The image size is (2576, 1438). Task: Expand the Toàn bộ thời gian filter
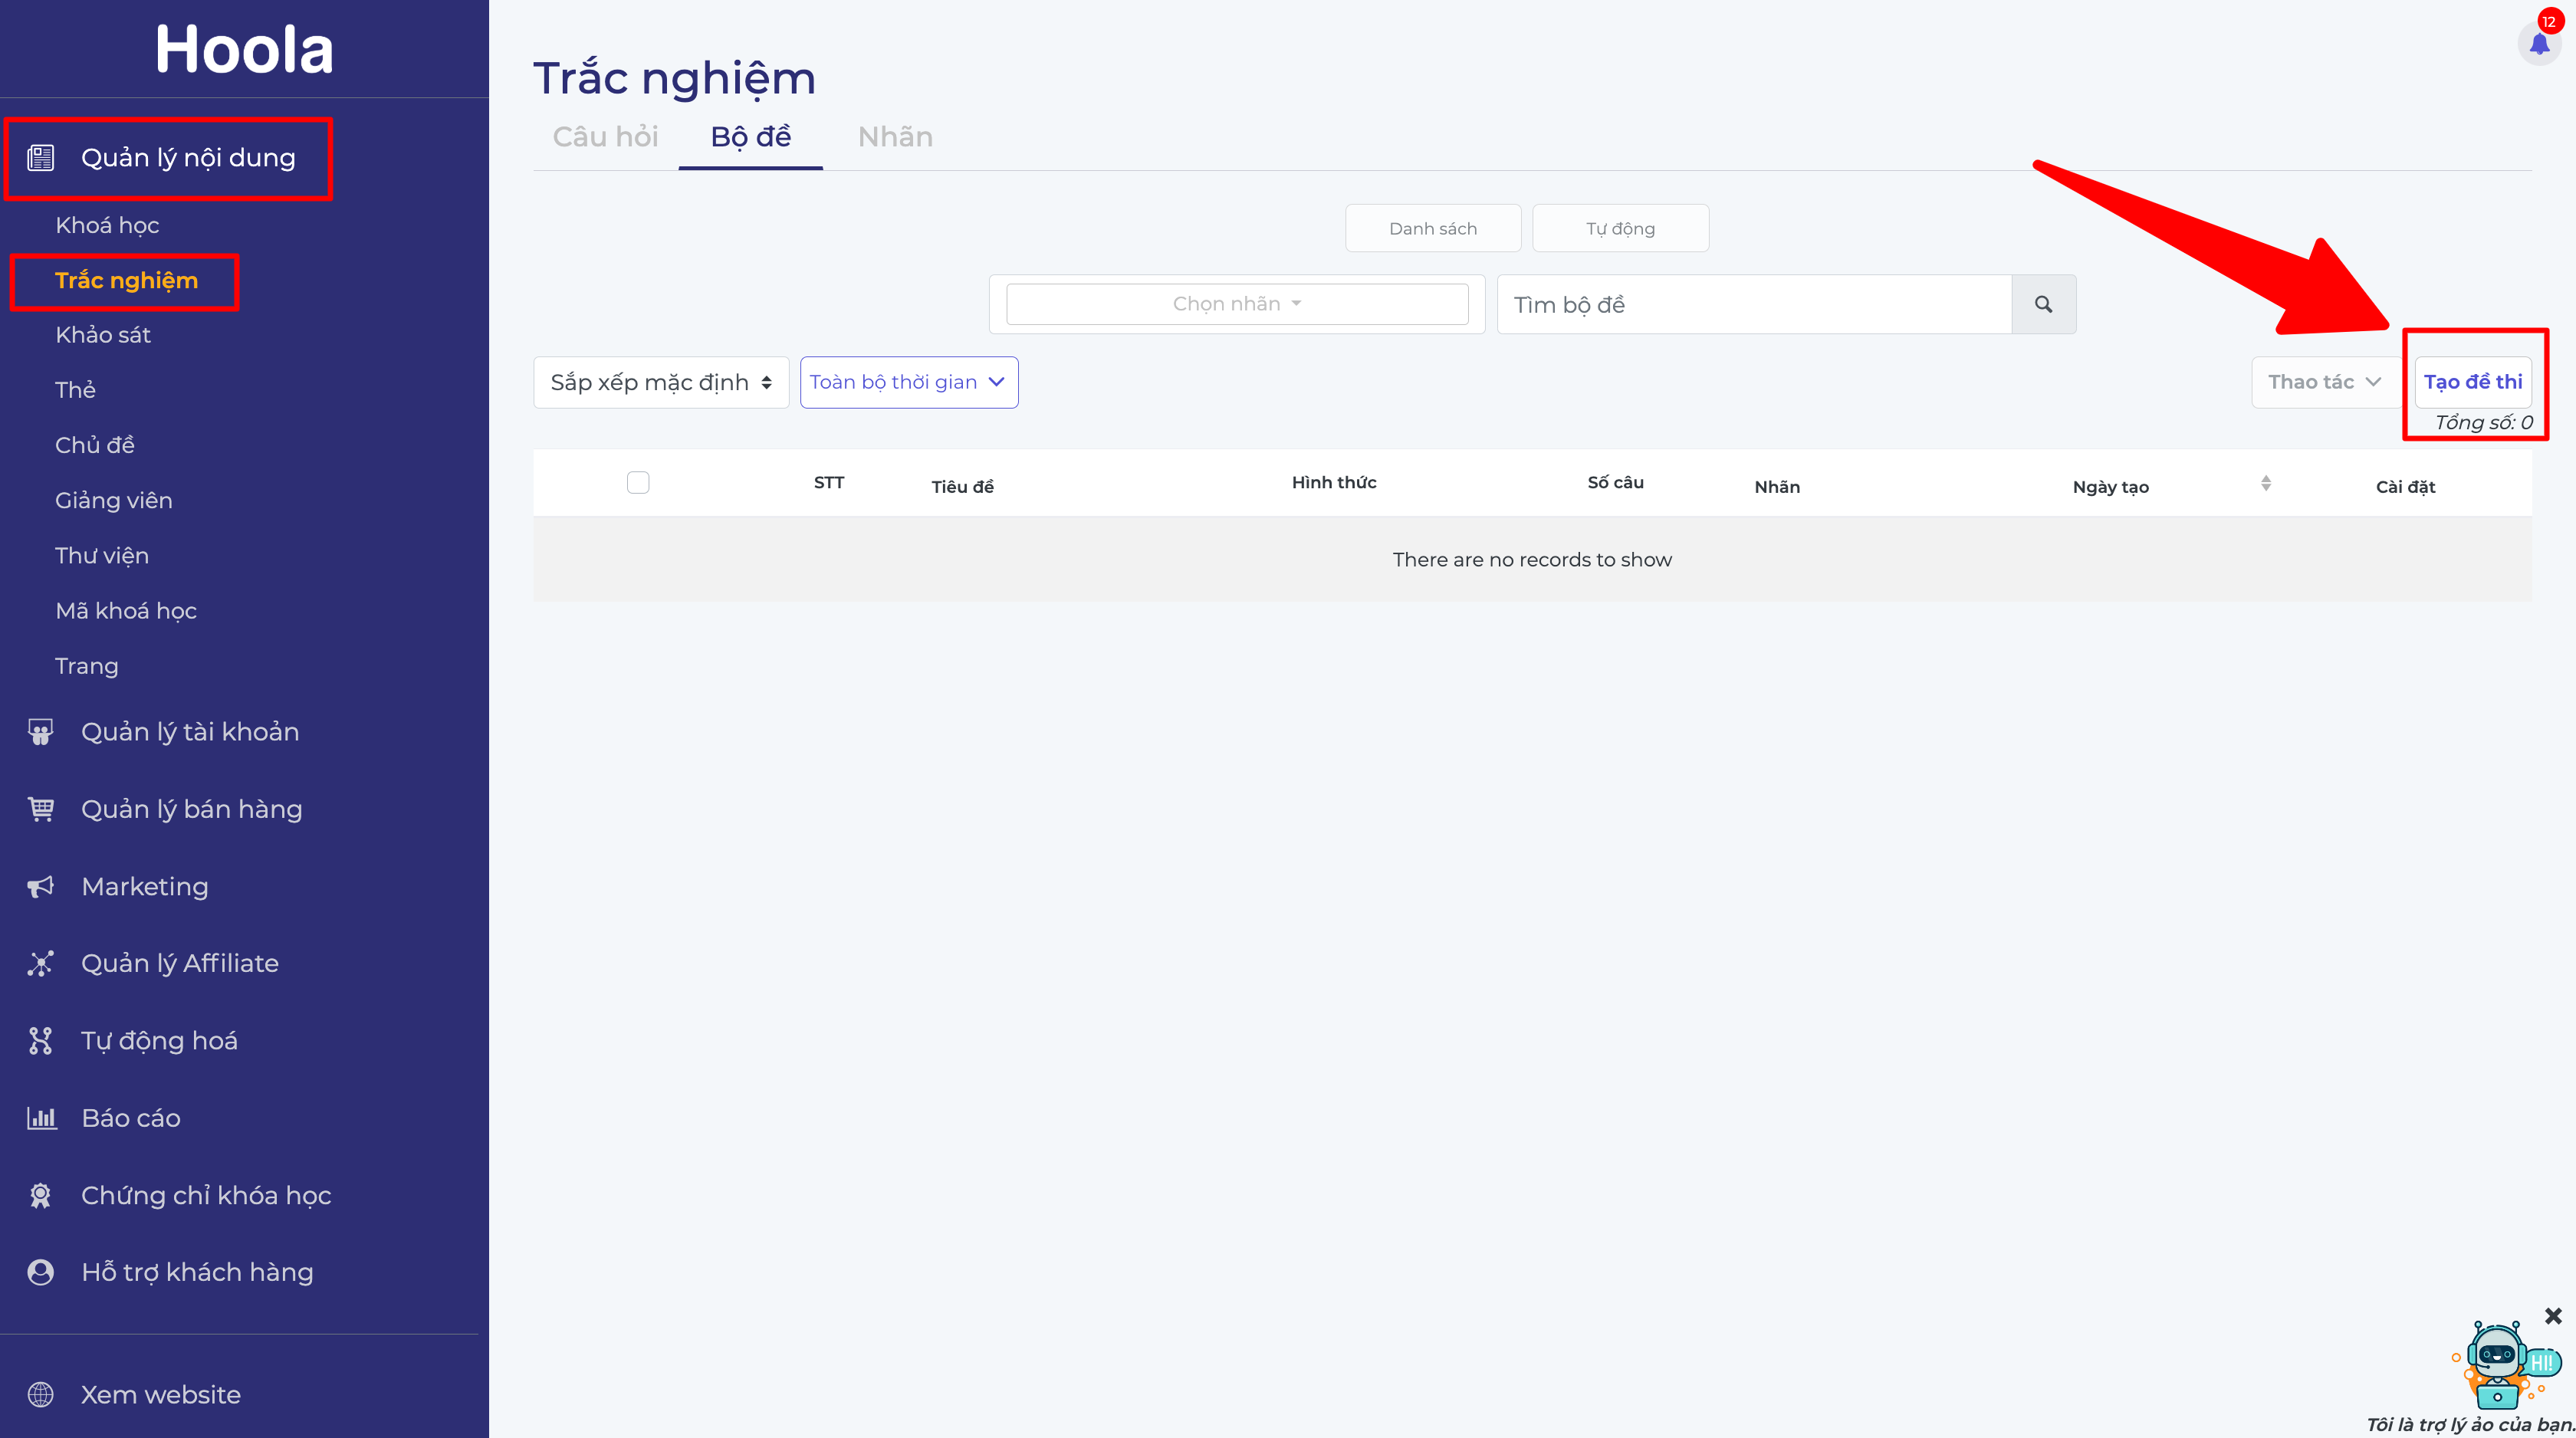tap(909, 382)
